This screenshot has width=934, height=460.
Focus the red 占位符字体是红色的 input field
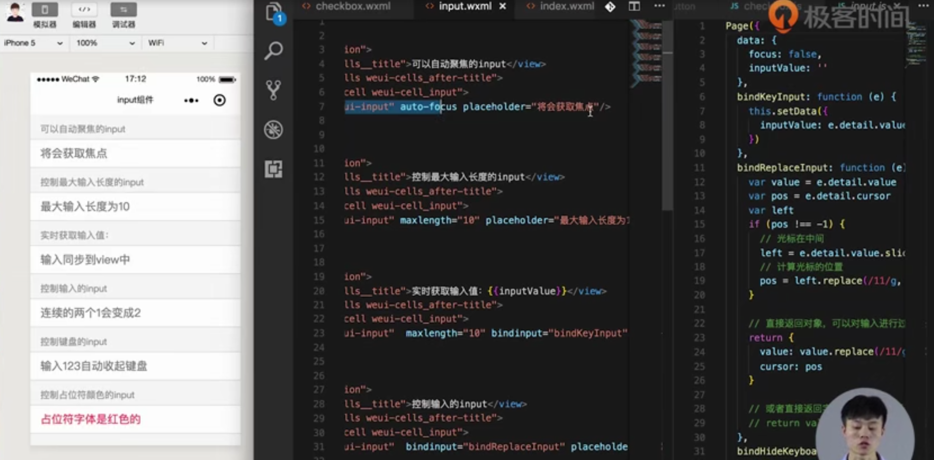pyautogui.click(x=135, y=419)
